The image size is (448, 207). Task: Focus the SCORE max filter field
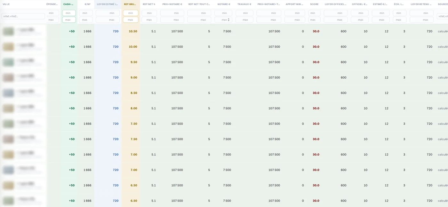point(314,20)
